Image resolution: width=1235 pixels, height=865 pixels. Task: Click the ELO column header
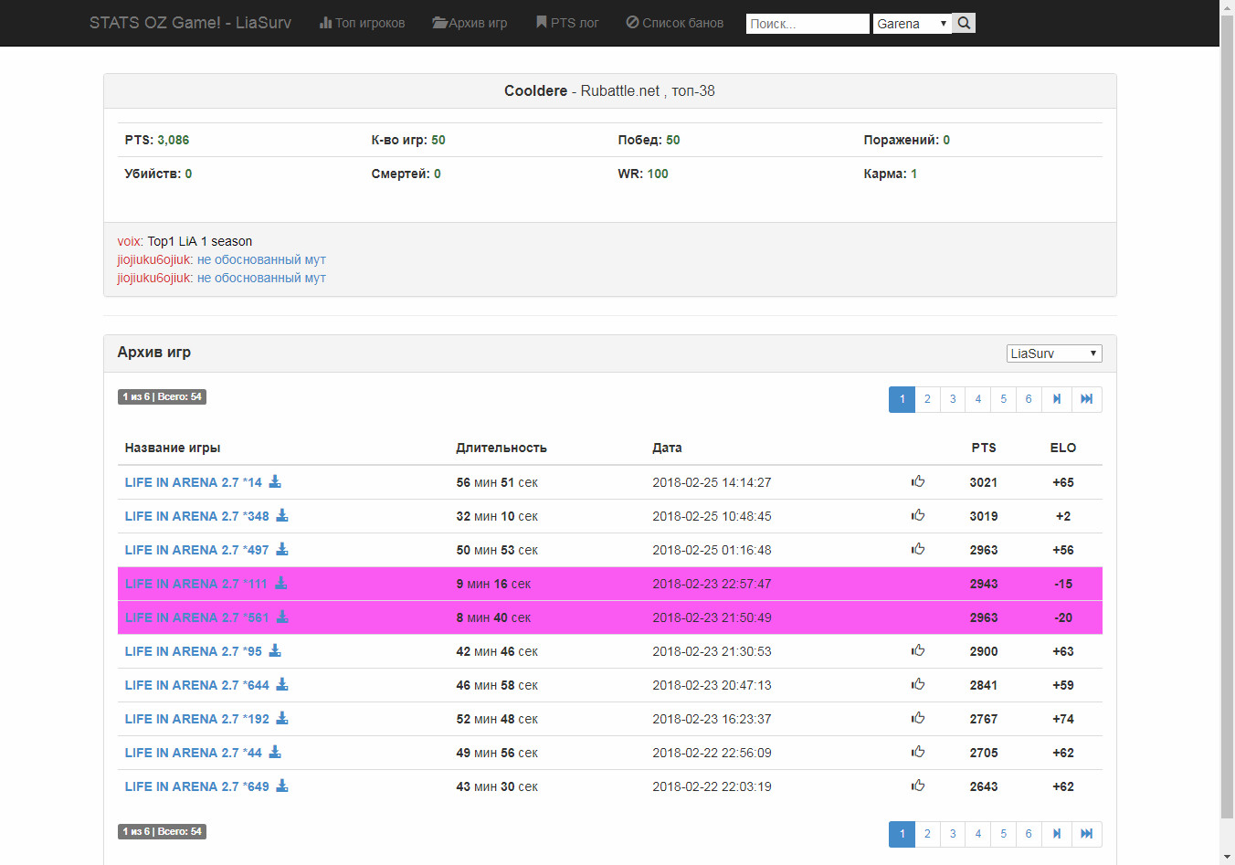[x=1063, y=448]
